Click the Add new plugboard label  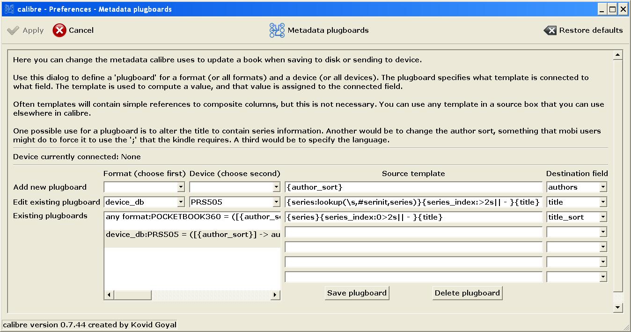pyautogui.click(x=50, y=187)
